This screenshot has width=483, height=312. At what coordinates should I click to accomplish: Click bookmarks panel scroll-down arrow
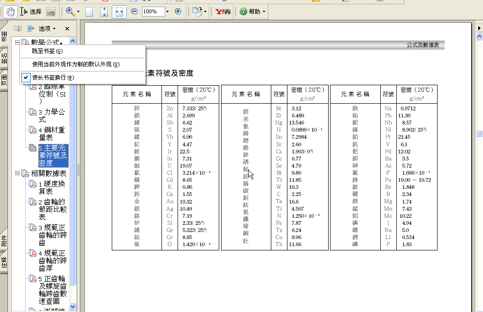(x=73, y=306)
